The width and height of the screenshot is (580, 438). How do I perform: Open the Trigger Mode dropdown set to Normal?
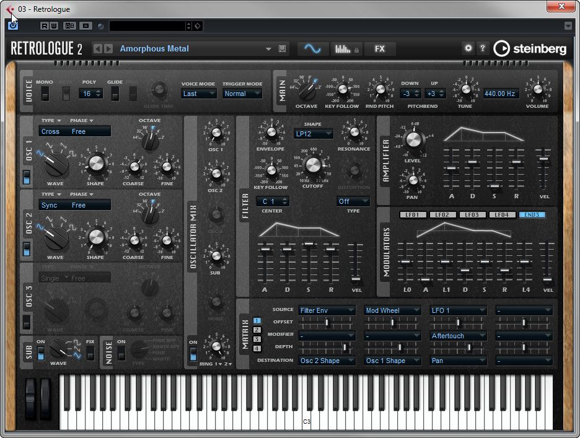(x=242, y=94)
